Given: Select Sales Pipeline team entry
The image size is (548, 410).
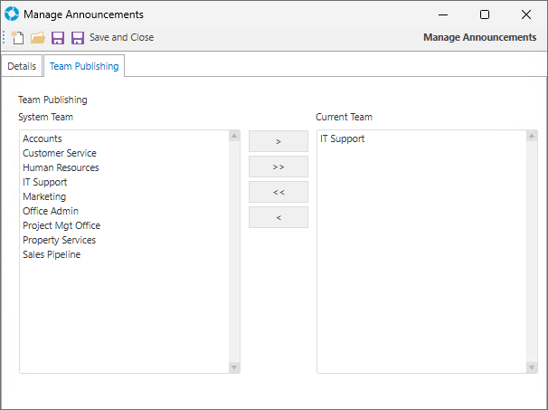Looking at the screenshot, I should (x=52, y=254).
